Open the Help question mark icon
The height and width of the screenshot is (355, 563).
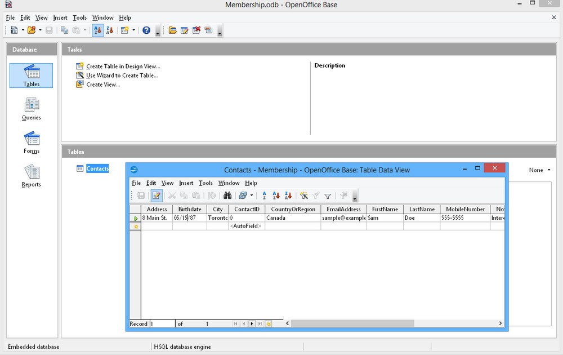[x=146, y=30]
